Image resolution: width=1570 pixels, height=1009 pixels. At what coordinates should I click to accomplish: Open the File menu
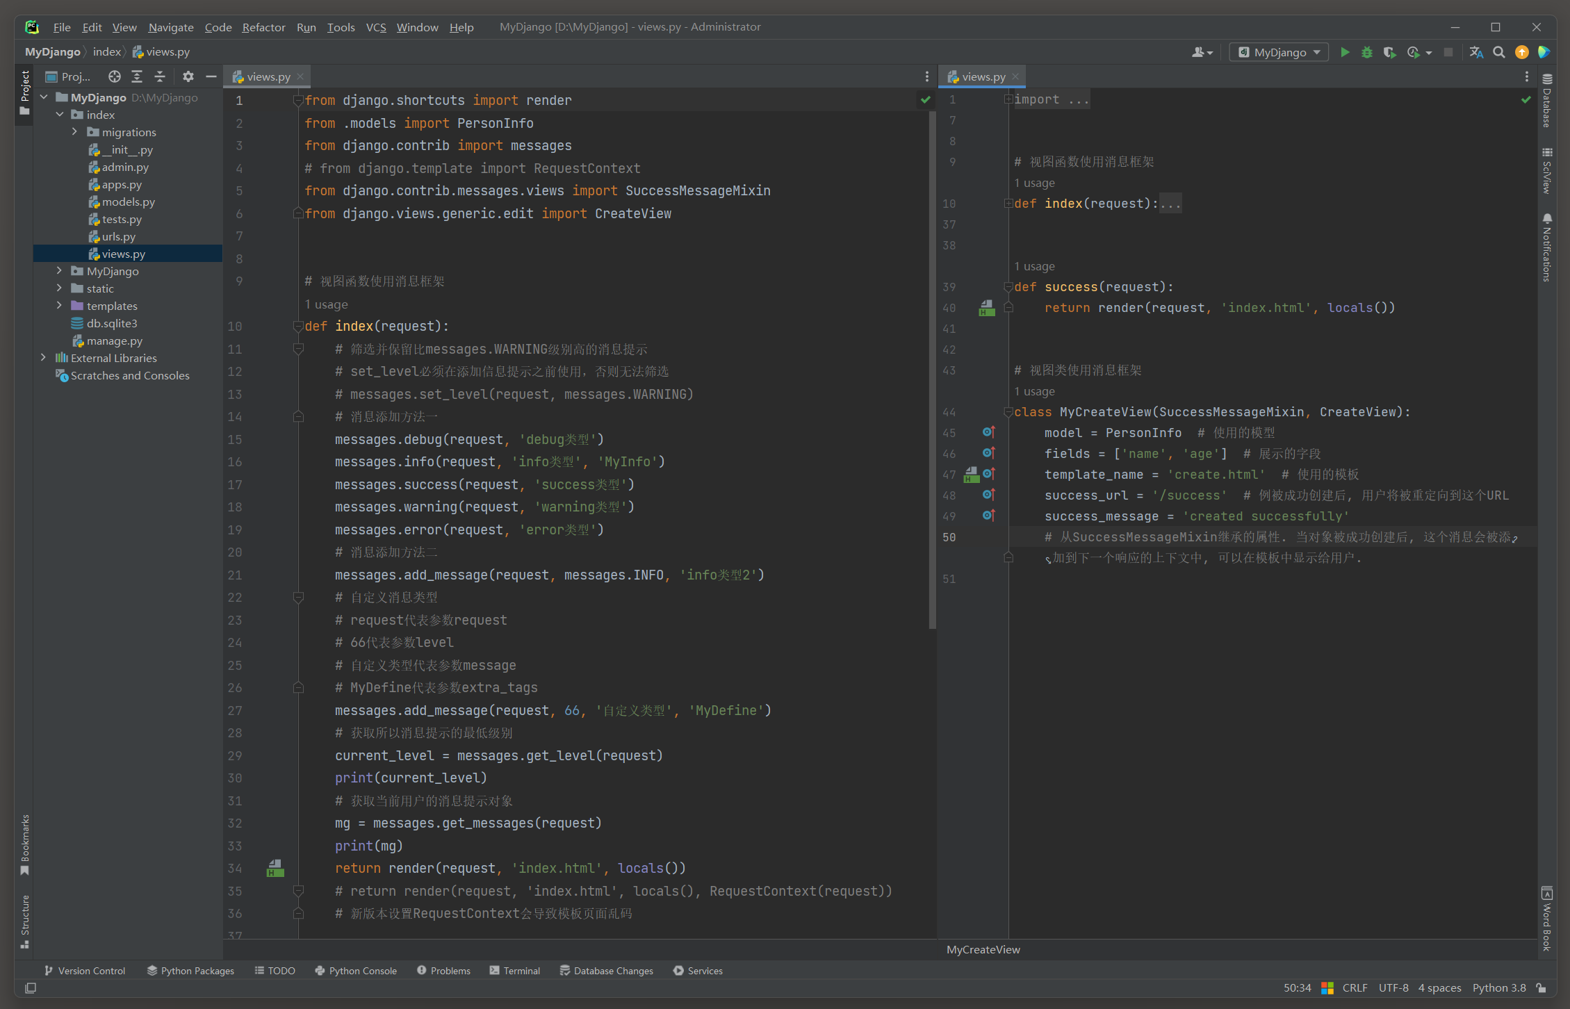click(62, 27)
